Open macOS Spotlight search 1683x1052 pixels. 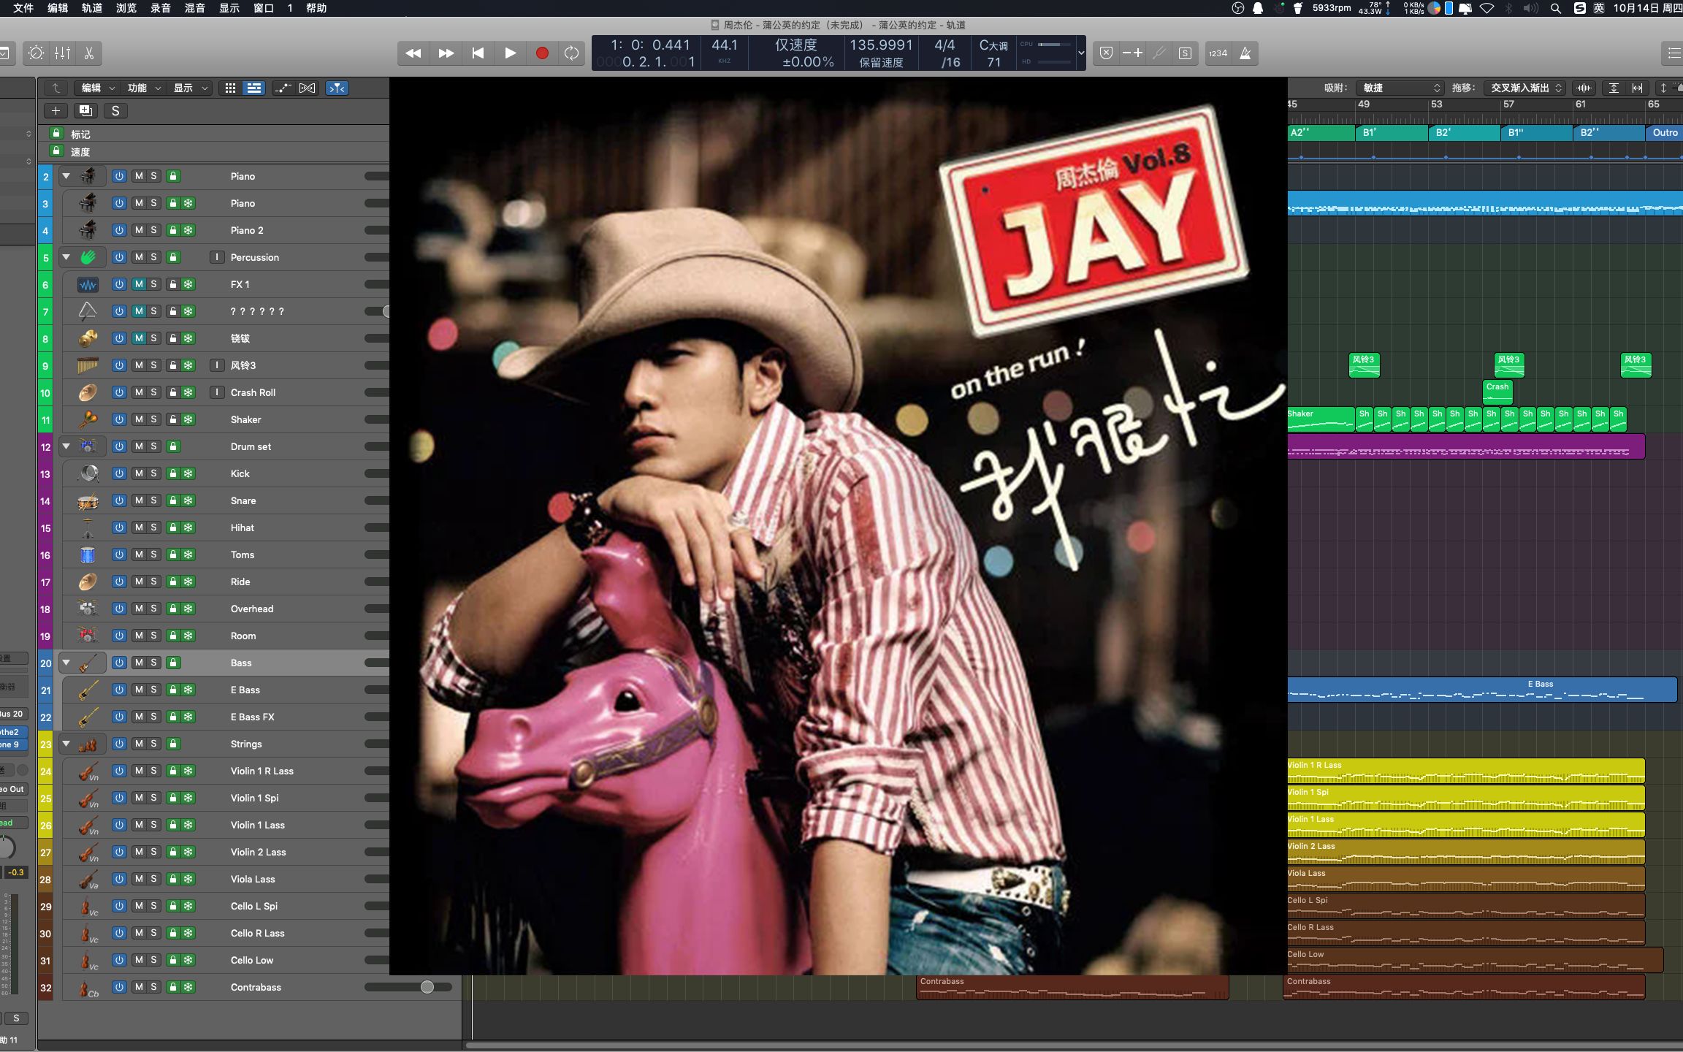(1556, 8)
